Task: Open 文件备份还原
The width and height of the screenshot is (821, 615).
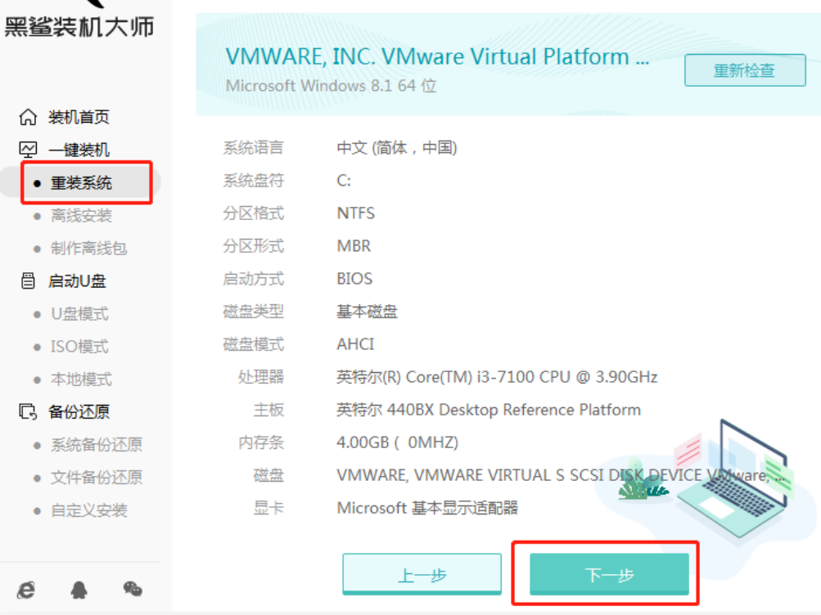Action: [96, 478]
